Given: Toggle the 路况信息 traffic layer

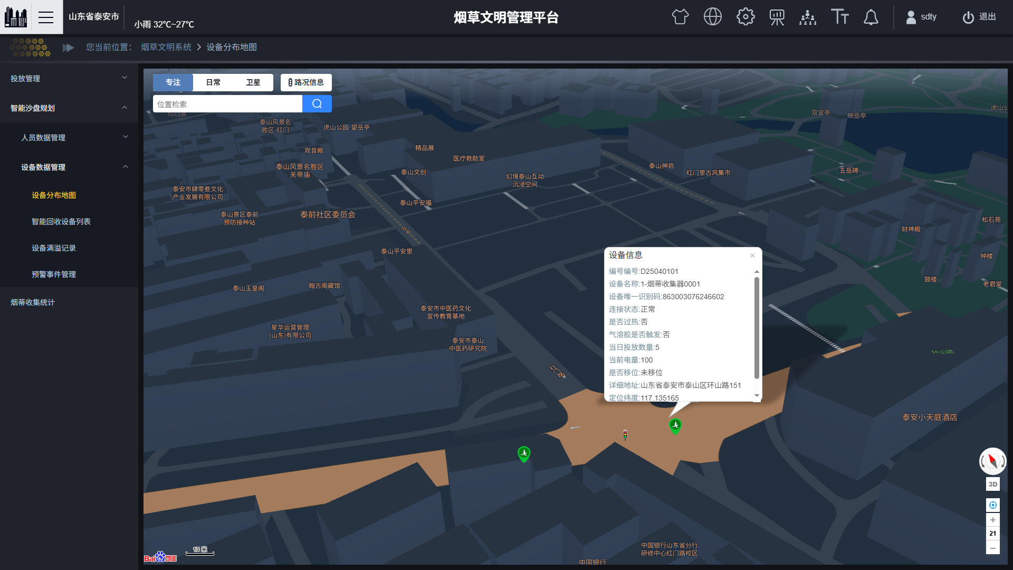Looking at the screenshot, I should [306, 82].
